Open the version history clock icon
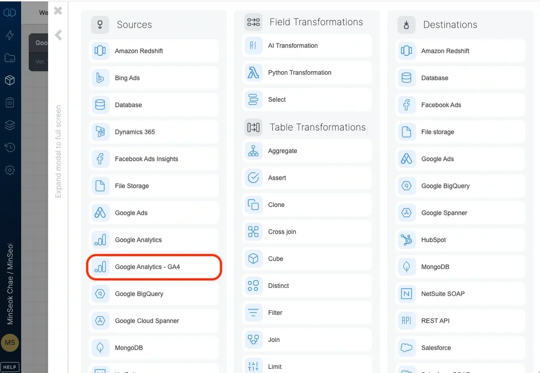540x373 pixels. (x=10, y=147)
